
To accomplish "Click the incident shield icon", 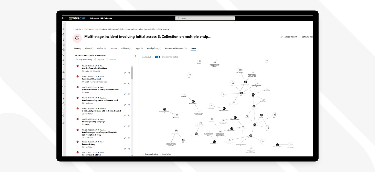I will [77, 38].
